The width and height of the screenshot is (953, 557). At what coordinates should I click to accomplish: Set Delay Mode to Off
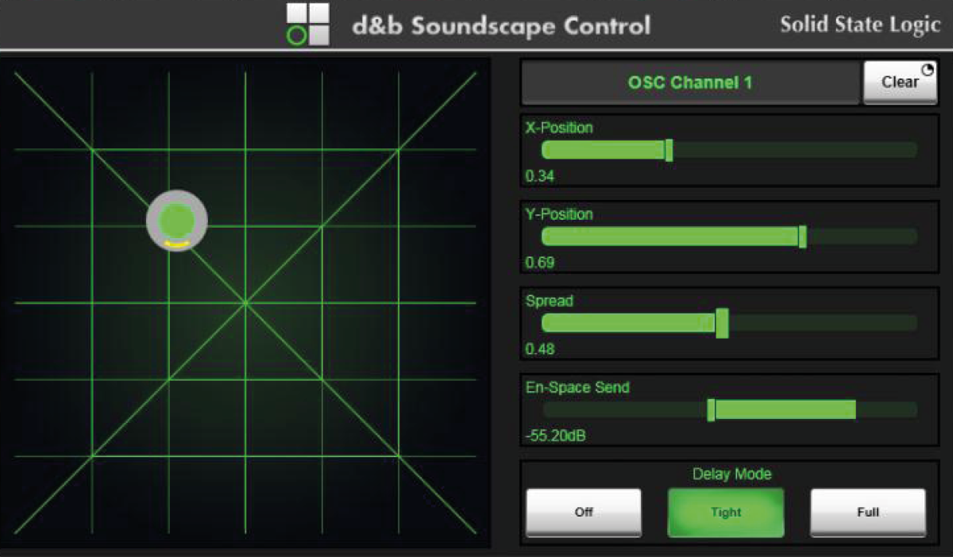tap(584, 512)
